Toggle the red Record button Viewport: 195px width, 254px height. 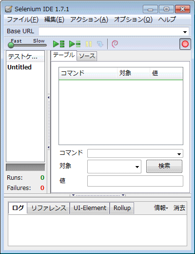(185, 44)
